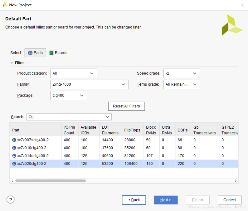Go Back to previous wizard page
248x211 pixels.
[134, 200]
